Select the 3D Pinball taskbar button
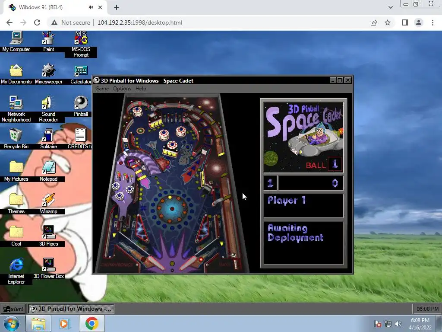Screen dimensions: 442x332 71,309
